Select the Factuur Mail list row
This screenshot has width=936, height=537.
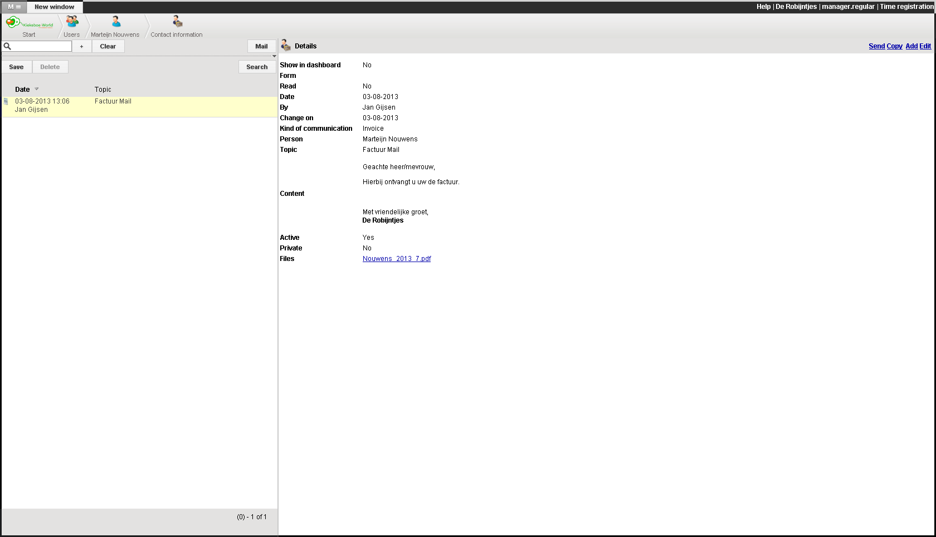[139, 106]
